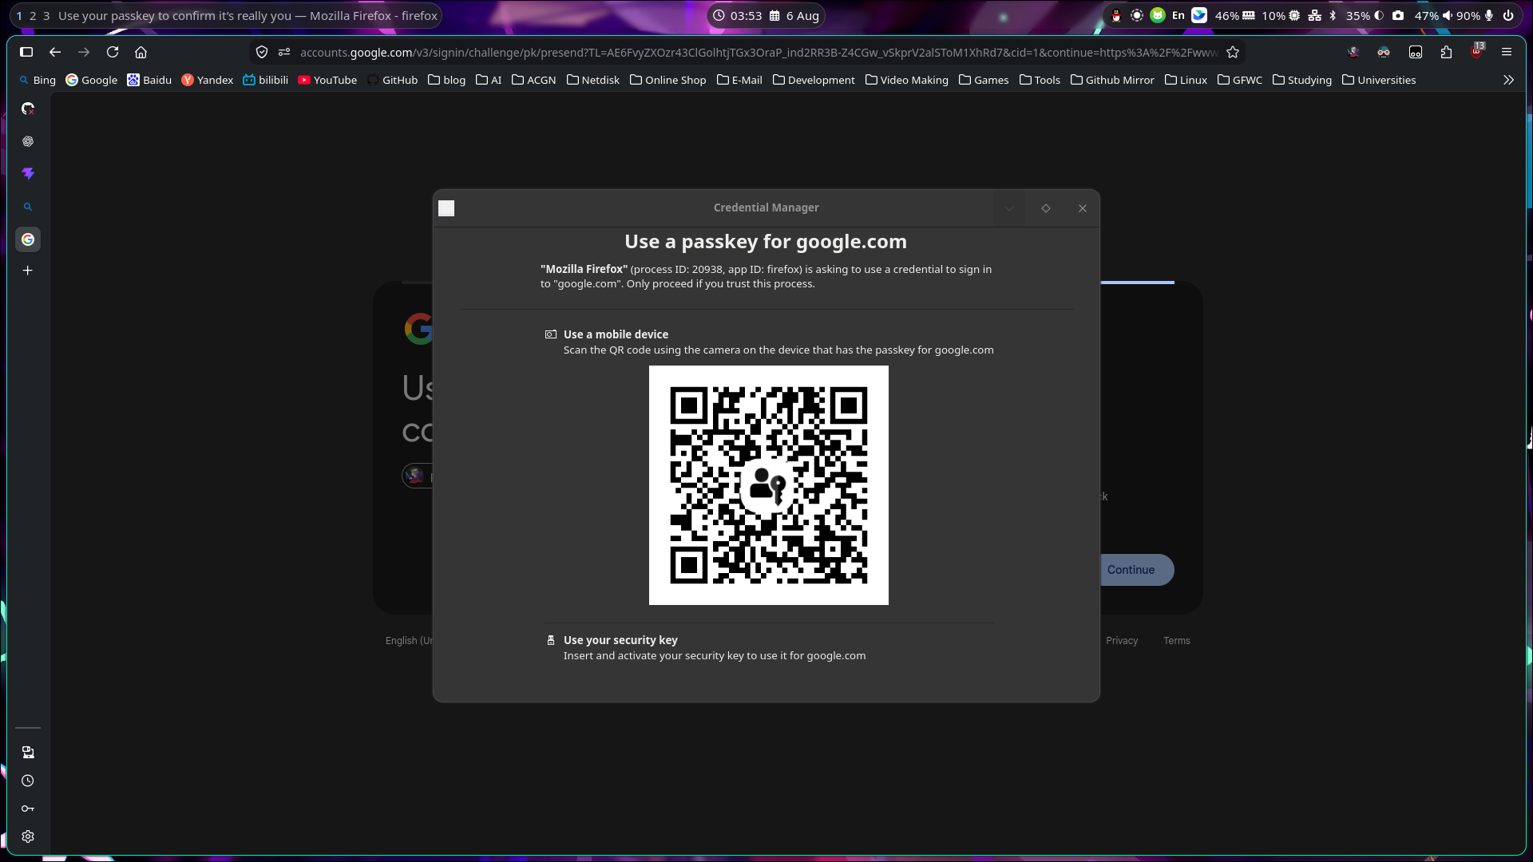Select the purple lightning tab in sidebar

(x=28, y=173)
